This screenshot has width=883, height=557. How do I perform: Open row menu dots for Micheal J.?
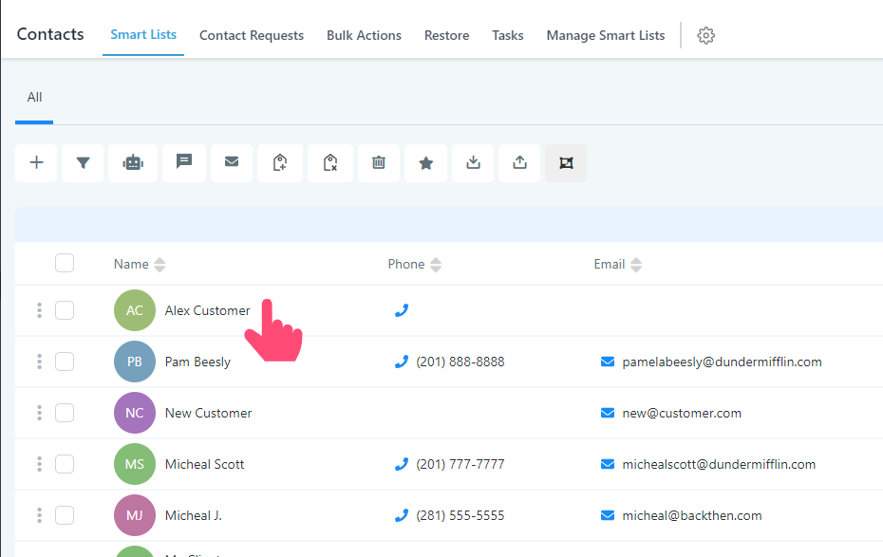[40, 515]
